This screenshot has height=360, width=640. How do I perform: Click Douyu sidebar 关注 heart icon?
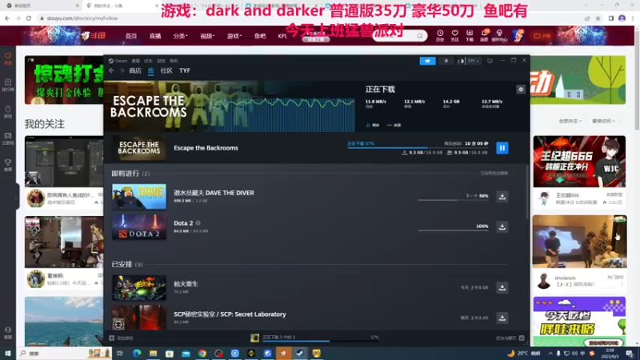click(8, 58)
